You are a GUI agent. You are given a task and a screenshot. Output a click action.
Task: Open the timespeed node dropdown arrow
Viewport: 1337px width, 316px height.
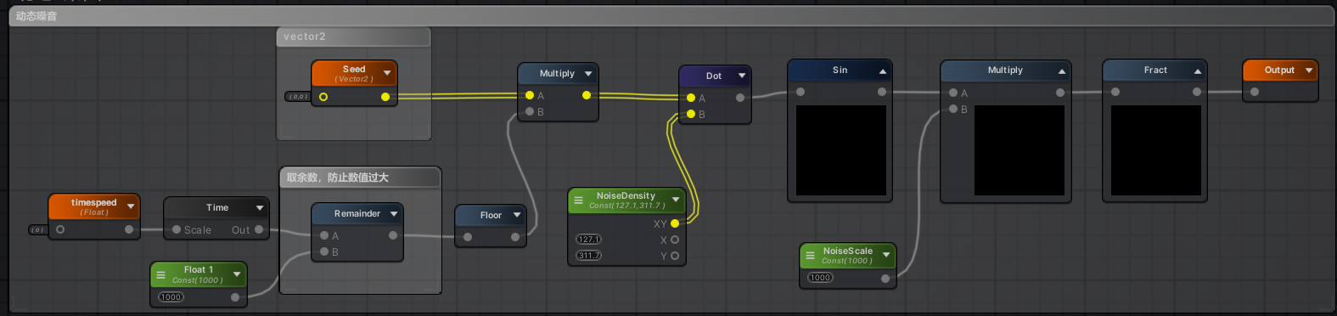tap(131, 206)
